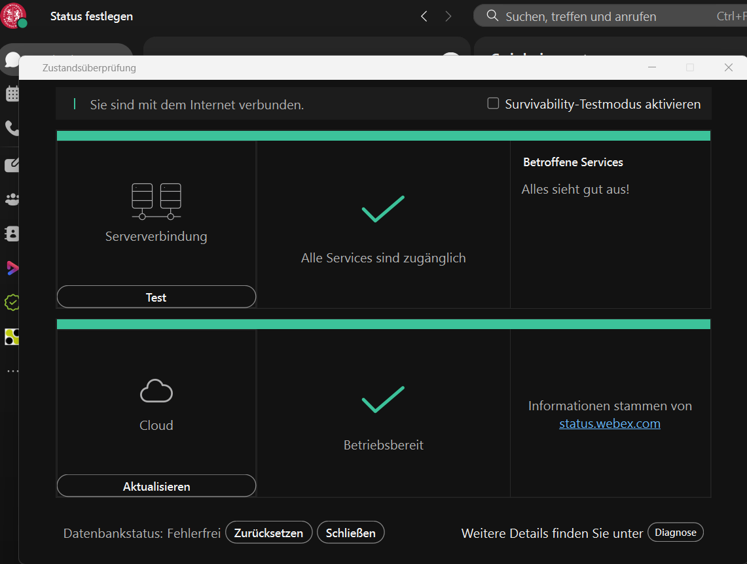Open the Calendar icon in sidebar
The width and height of the screenshot is (747, 564).
tap(12, 94)
